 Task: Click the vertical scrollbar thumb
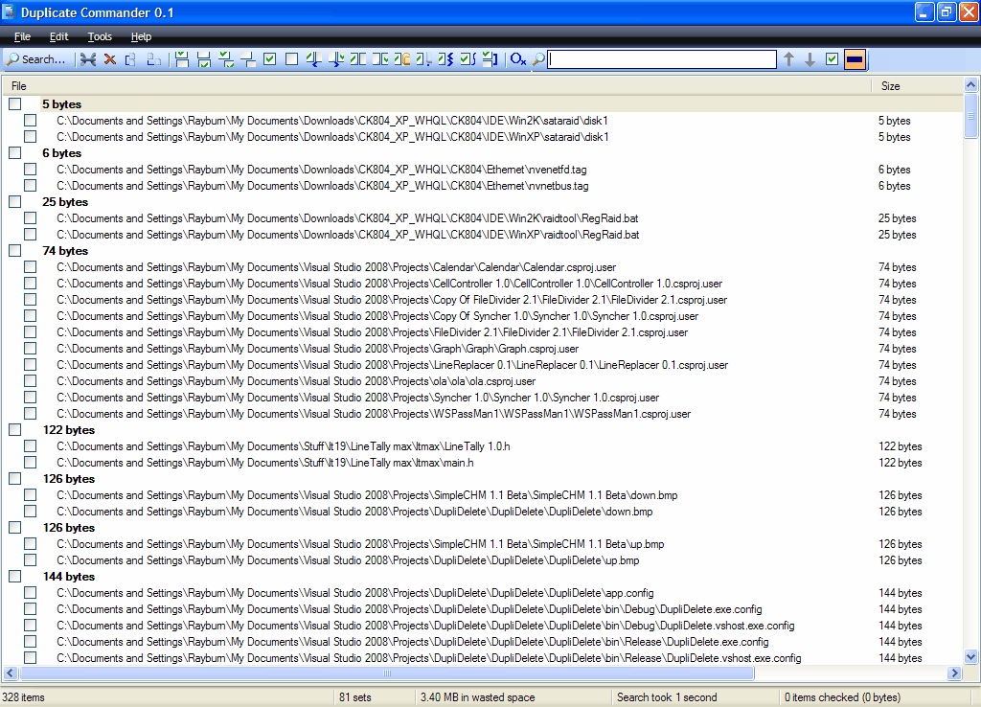970,116
